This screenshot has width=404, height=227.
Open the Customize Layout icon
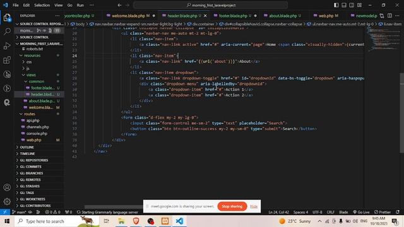click(x=359, y=5)
